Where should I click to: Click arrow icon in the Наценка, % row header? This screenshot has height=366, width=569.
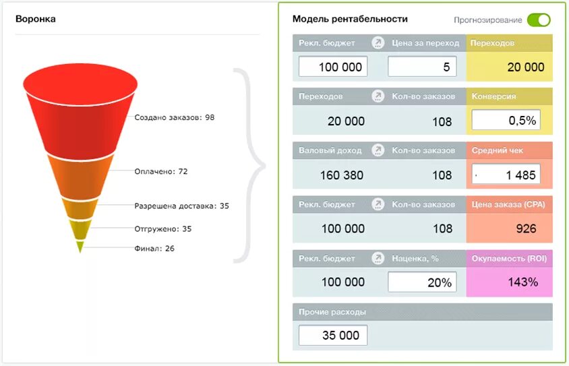[378, 258]
